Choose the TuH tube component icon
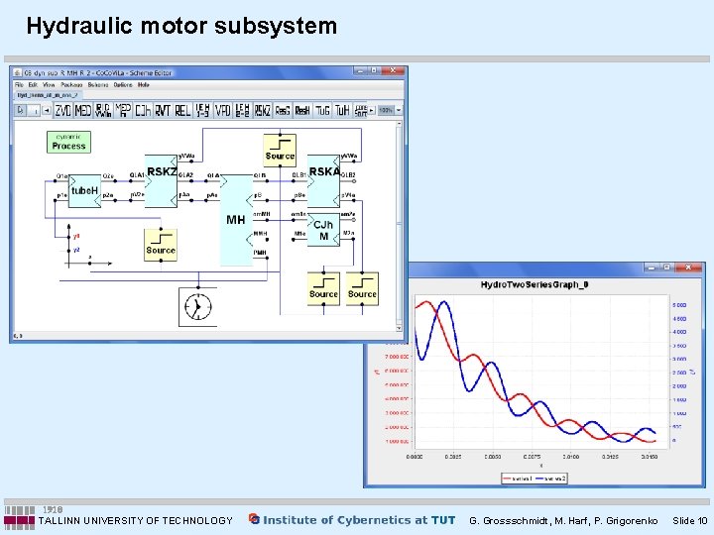Screen dimensions: 714x535 pos(342,110)
